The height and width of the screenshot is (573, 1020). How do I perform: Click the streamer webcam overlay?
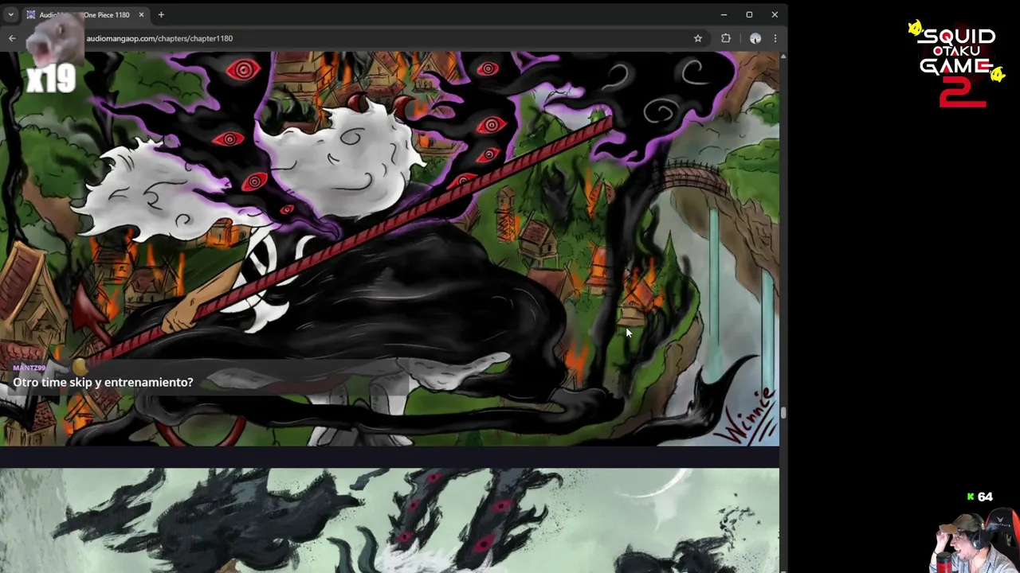pos(974,540)
